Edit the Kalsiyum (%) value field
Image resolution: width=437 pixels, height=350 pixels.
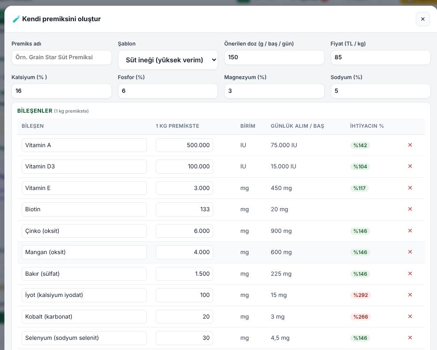point(61,91)
